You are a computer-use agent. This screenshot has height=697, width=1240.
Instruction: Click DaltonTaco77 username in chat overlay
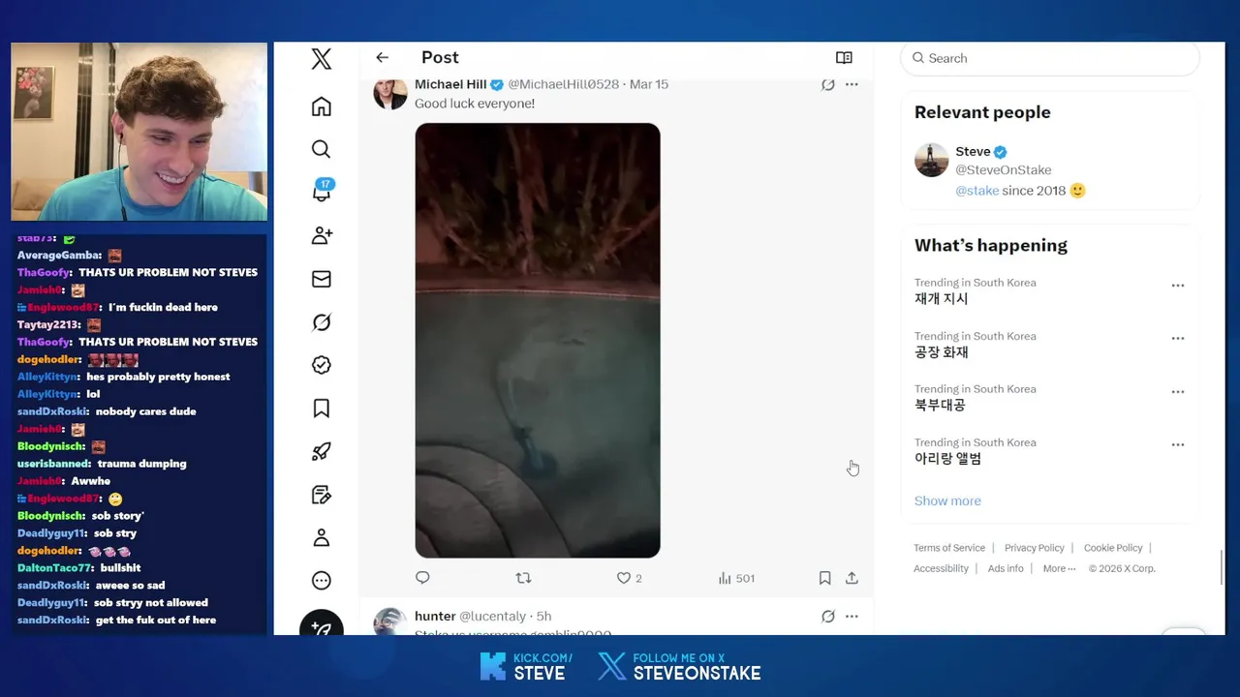55,568
